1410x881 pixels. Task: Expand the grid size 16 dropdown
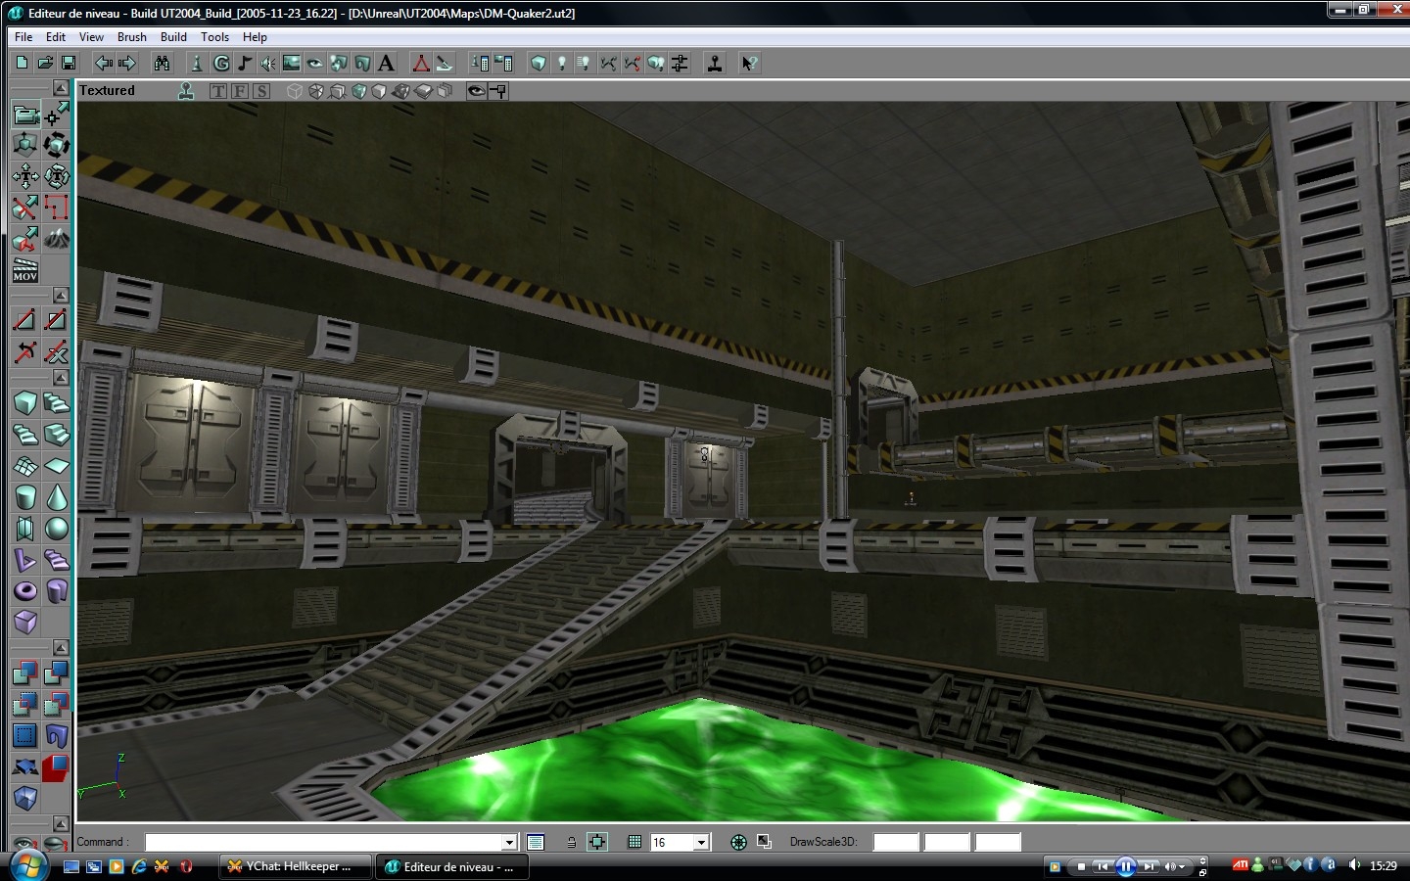(701, 842)
